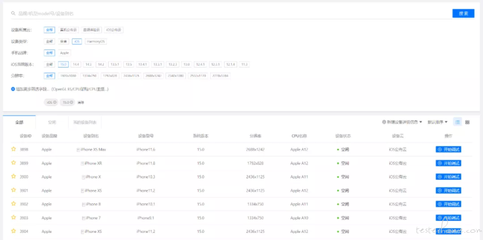Select iOS version 14.4 filter
Image resolution: width=483 pixels, height=240 pixels.
76,65
